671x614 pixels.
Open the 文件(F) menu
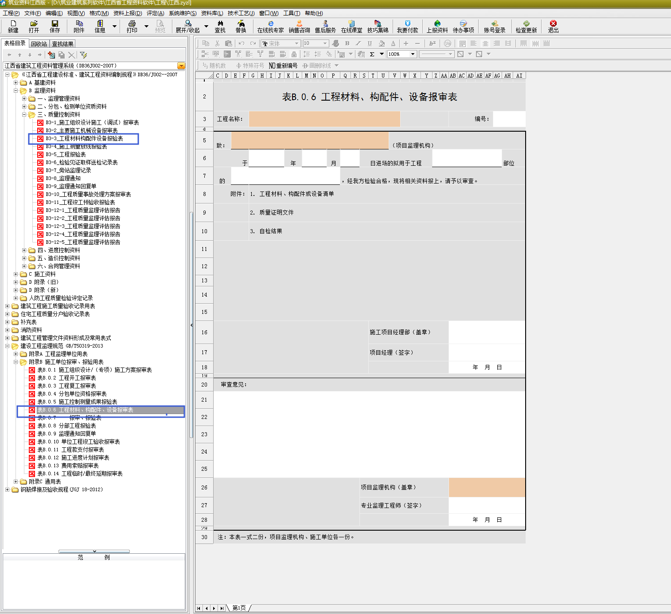[x=33, y=13]
